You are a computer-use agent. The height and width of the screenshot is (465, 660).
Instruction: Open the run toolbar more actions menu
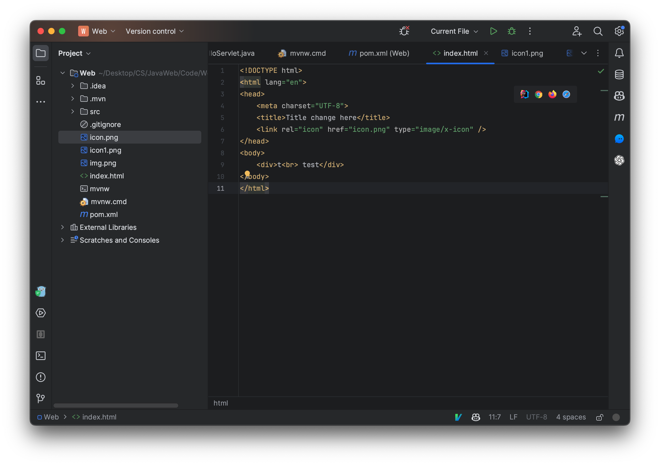pyautogui.click(x=530, y=31)
